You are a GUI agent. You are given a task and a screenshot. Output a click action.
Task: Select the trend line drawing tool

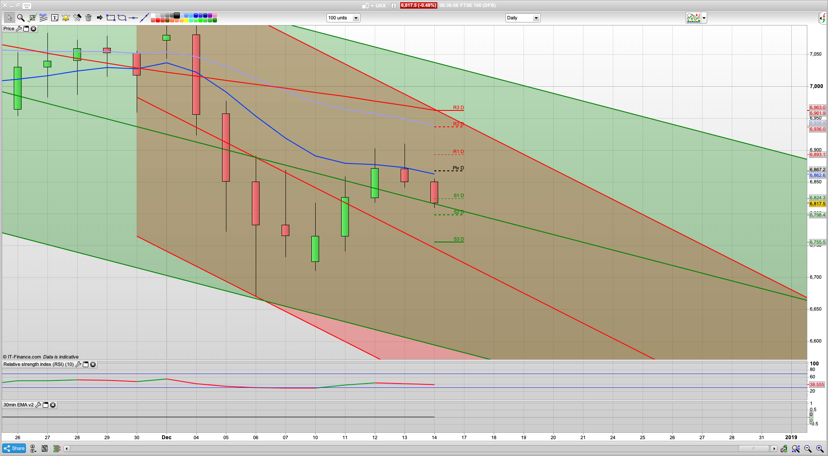[145, 18]
